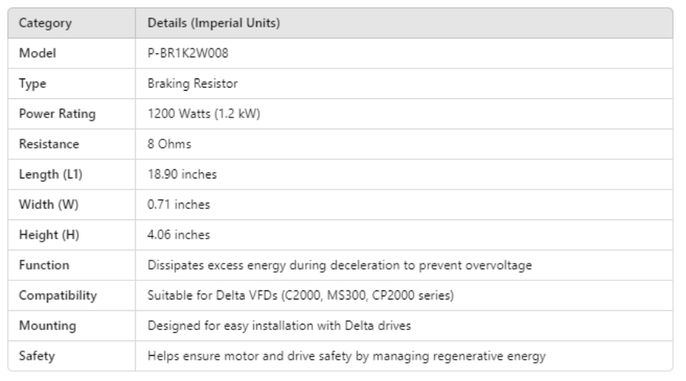The height and width of the screenshot is (381, 686).
Task: Click the 0.71 inches width value
Action: coord(179,204)
